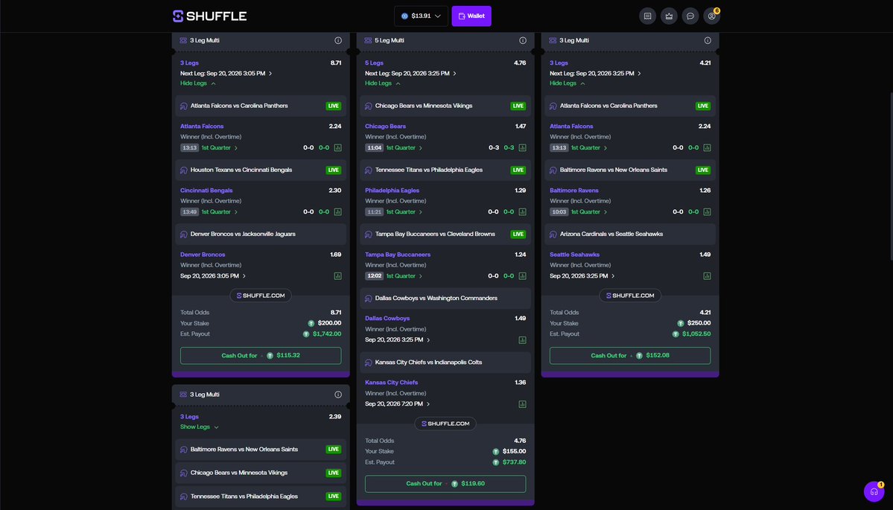Click the multi ticket icon on 5 Leg Multi

[x=368, y=40]
